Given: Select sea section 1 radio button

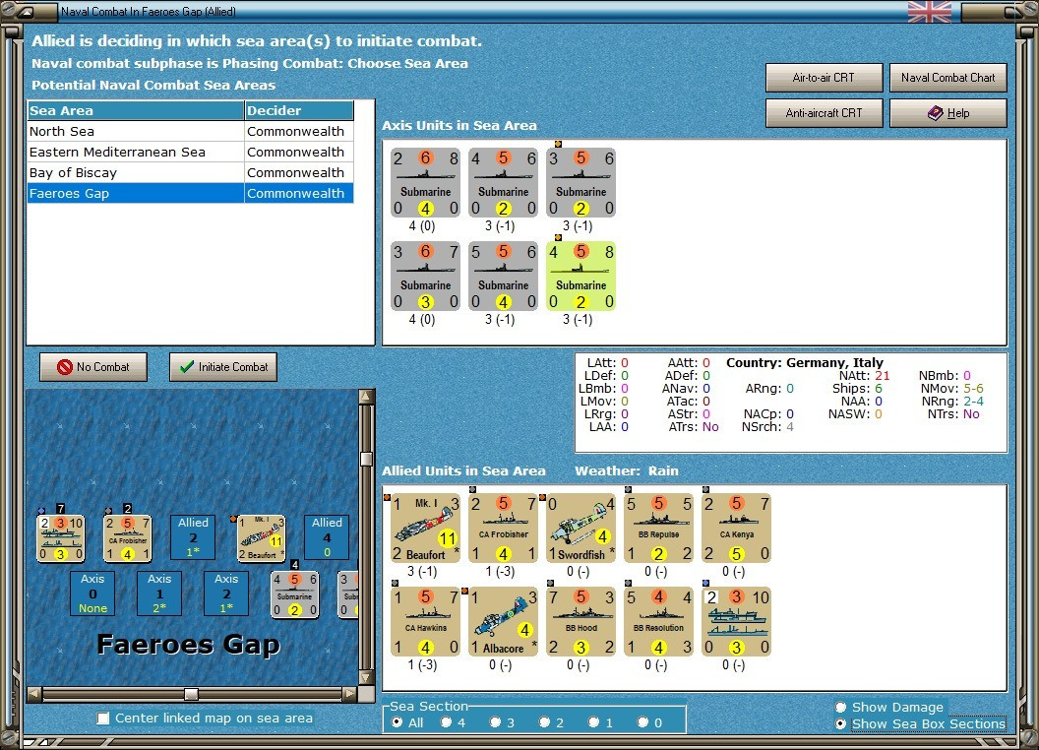Looking at the screenshot, I should (593, 722).
